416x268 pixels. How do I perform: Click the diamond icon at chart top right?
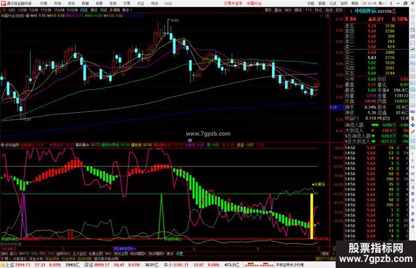(321, 16)
